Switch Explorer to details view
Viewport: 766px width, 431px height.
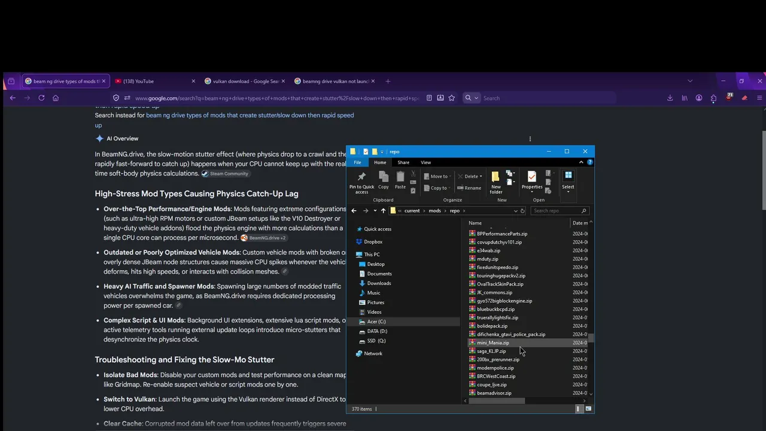(579, 409)
